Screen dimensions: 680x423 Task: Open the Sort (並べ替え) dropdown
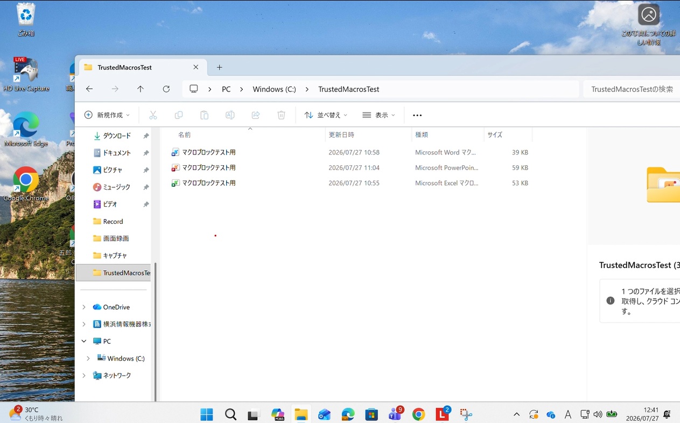pyautogui.click(x=326, y=115)
